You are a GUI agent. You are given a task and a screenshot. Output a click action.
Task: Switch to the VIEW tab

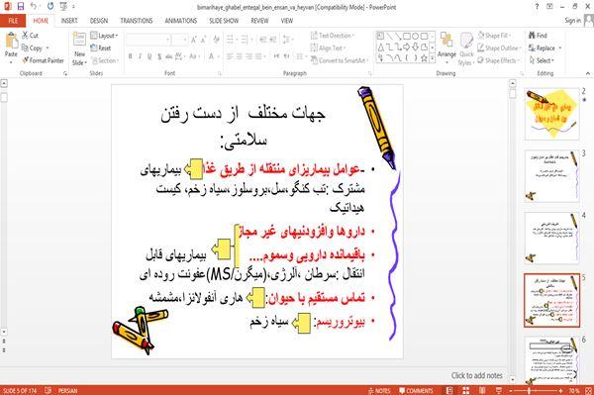point(287,21)
